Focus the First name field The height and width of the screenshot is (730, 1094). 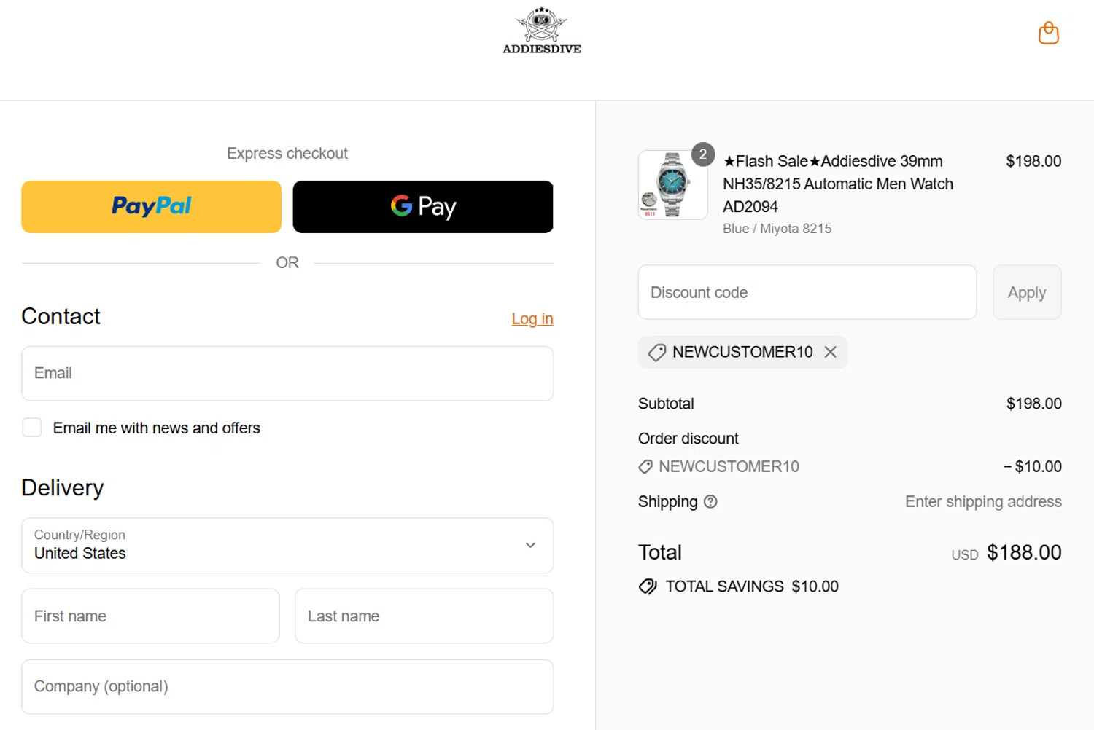click(150, 616)
